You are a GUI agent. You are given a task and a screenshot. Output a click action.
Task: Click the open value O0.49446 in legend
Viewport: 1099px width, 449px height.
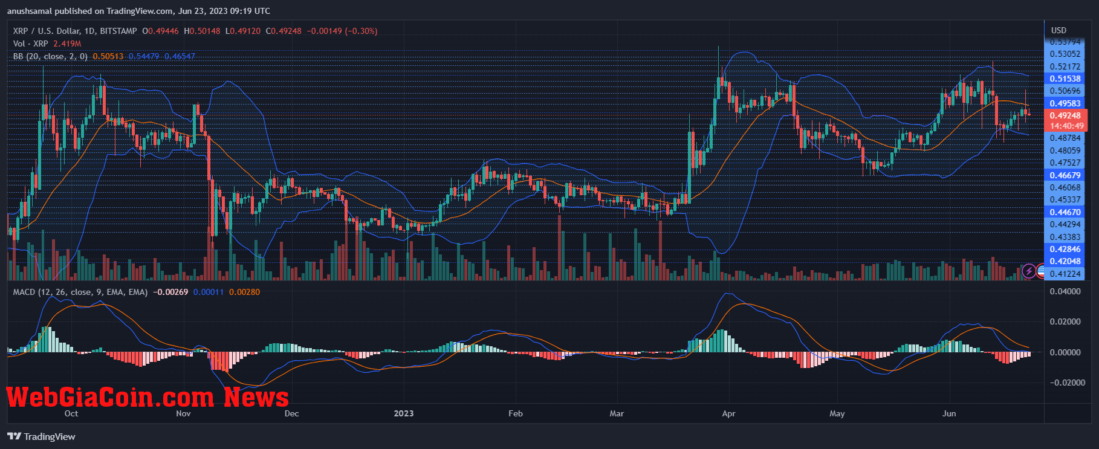[160, 31]
